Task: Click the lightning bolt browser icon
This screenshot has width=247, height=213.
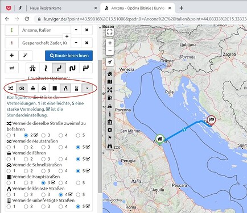Action: click(20, 8)
